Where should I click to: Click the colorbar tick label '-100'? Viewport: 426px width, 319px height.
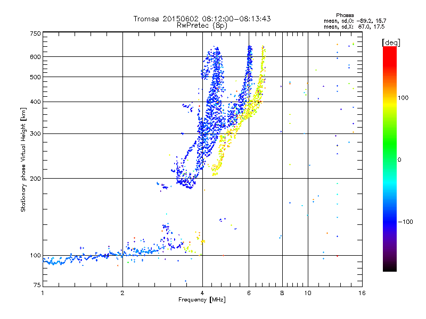[405, 222]
